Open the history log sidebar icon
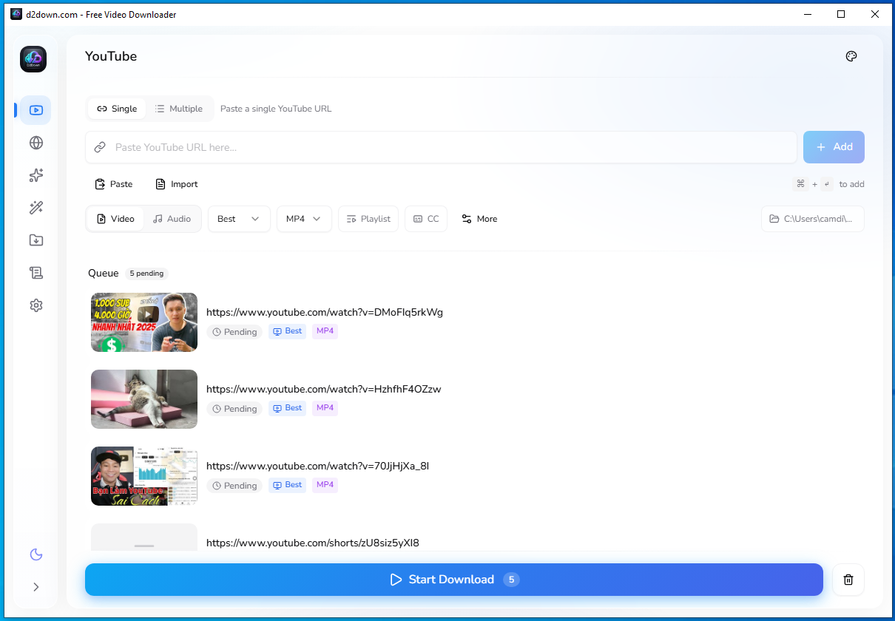The height and width of the screenshot is (621, 895). point(36,273)
